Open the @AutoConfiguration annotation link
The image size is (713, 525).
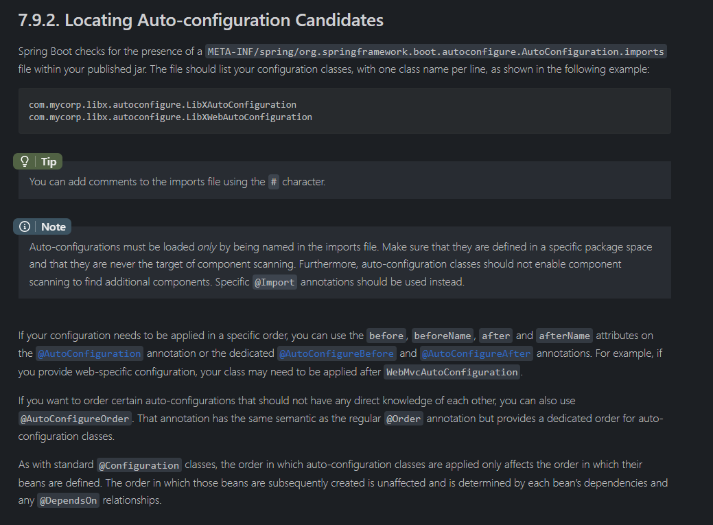click(x=89, y=354)
